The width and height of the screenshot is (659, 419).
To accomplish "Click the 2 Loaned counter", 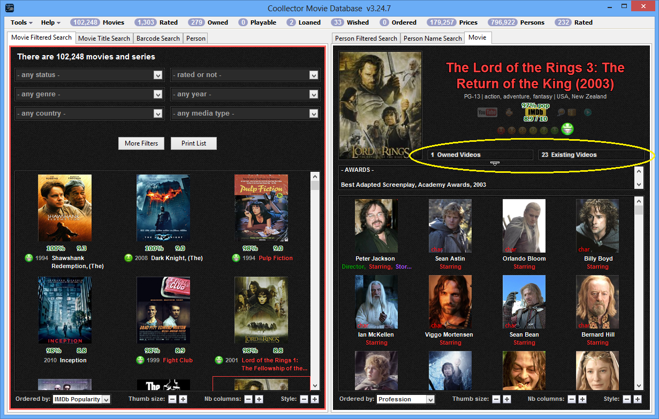I will click(303, 22).
